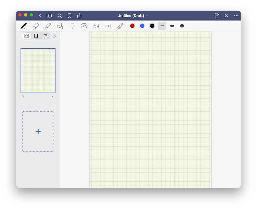Select the Lasso selection tool
The width and height of the screenshot is (257, 209).
coord(72,26)
